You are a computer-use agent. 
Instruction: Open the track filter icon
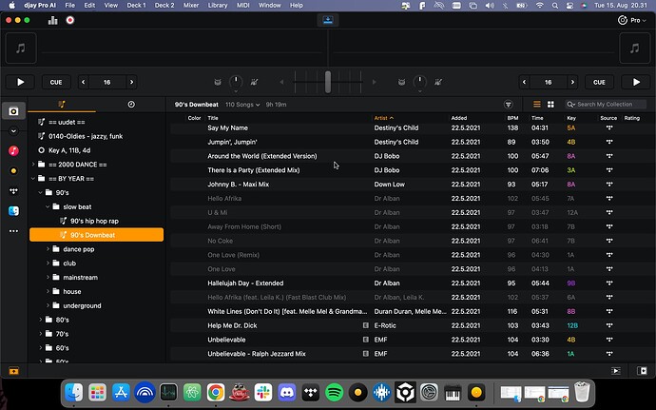click(x=509, y=105)
